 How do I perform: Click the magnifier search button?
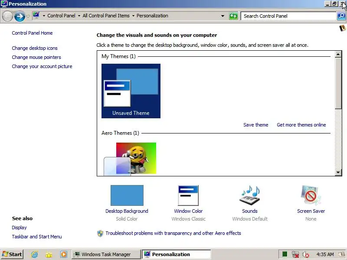click(x=341, y=16)
